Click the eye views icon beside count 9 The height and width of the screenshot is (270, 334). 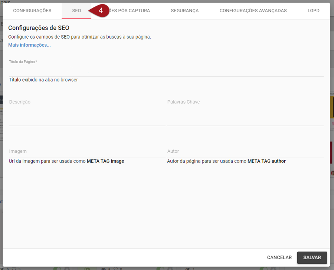[3, 268]
